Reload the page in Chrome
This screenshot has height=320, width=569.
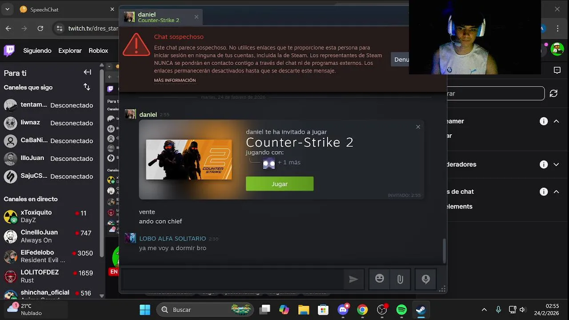pos(40,28)
